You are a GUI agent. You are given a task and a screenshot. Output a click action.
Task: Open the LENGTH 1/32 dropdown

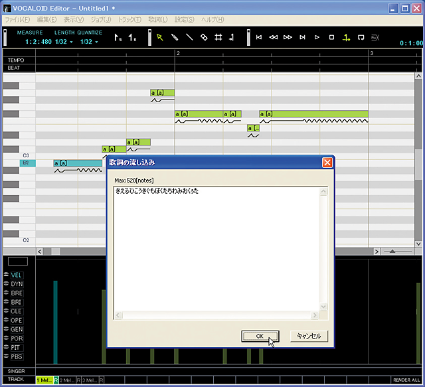[64, 42]
